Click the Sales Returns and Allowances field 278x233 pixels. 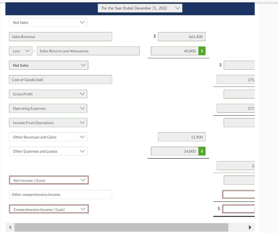tap(88, 51)
